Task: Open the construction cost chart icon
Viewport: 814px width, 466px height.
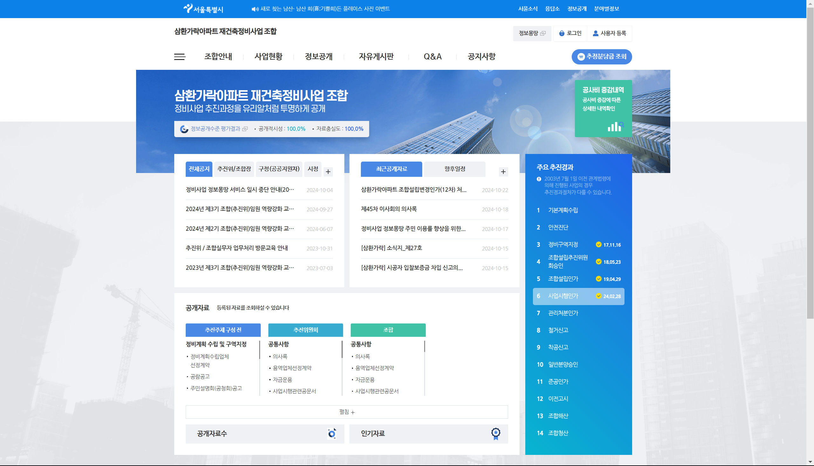Action: click(616, 126)
